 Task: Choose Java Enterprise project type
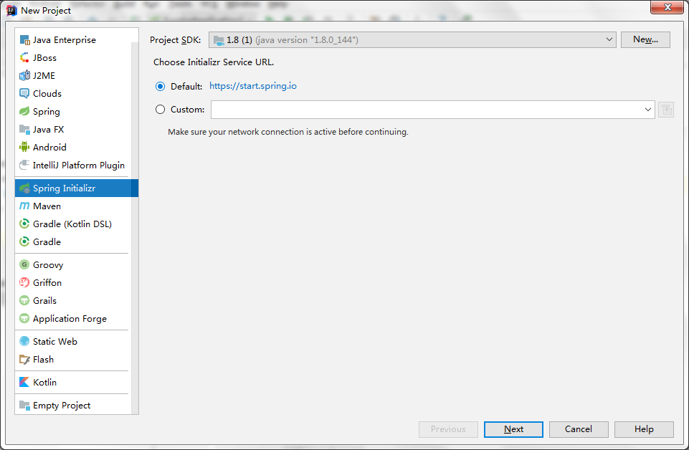(x=73, y=40)
